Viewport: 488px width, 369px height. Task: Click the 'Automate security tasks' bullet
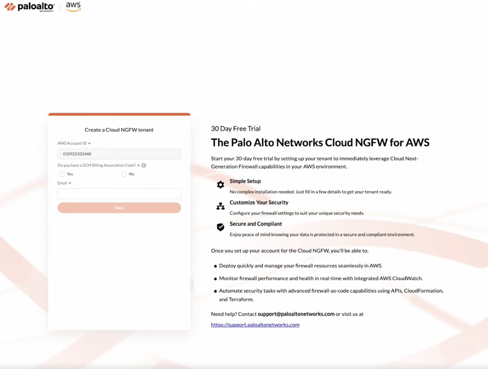(331, 295)
